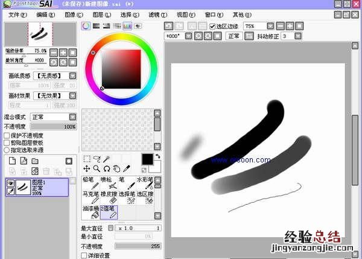Choose the 马克笔 marker brush
The height and width of the screenshot is (259, 362).
click(x=91, y=197)
